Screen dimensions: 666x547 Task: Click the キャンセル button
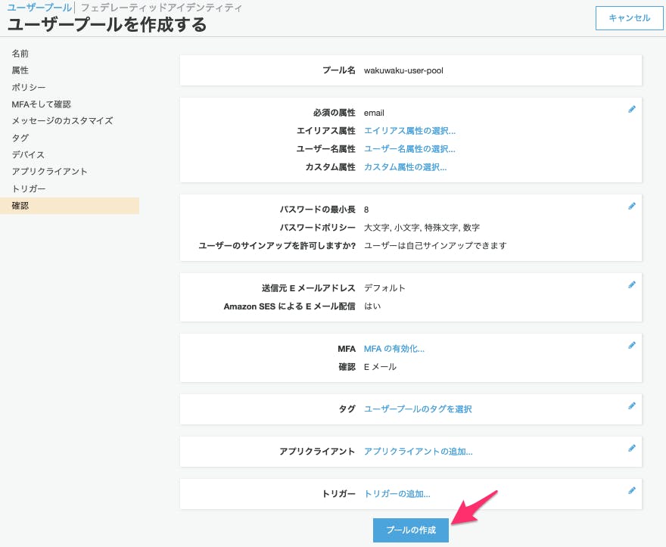point(629,18)
